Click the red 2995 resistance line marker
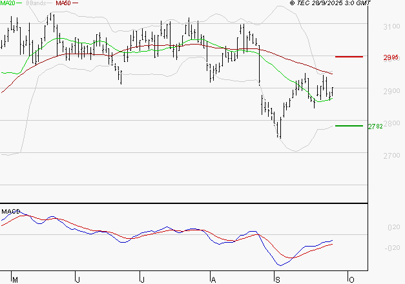Image resolution: width=405 pixels, height=284 pixels. click(349, 57)
